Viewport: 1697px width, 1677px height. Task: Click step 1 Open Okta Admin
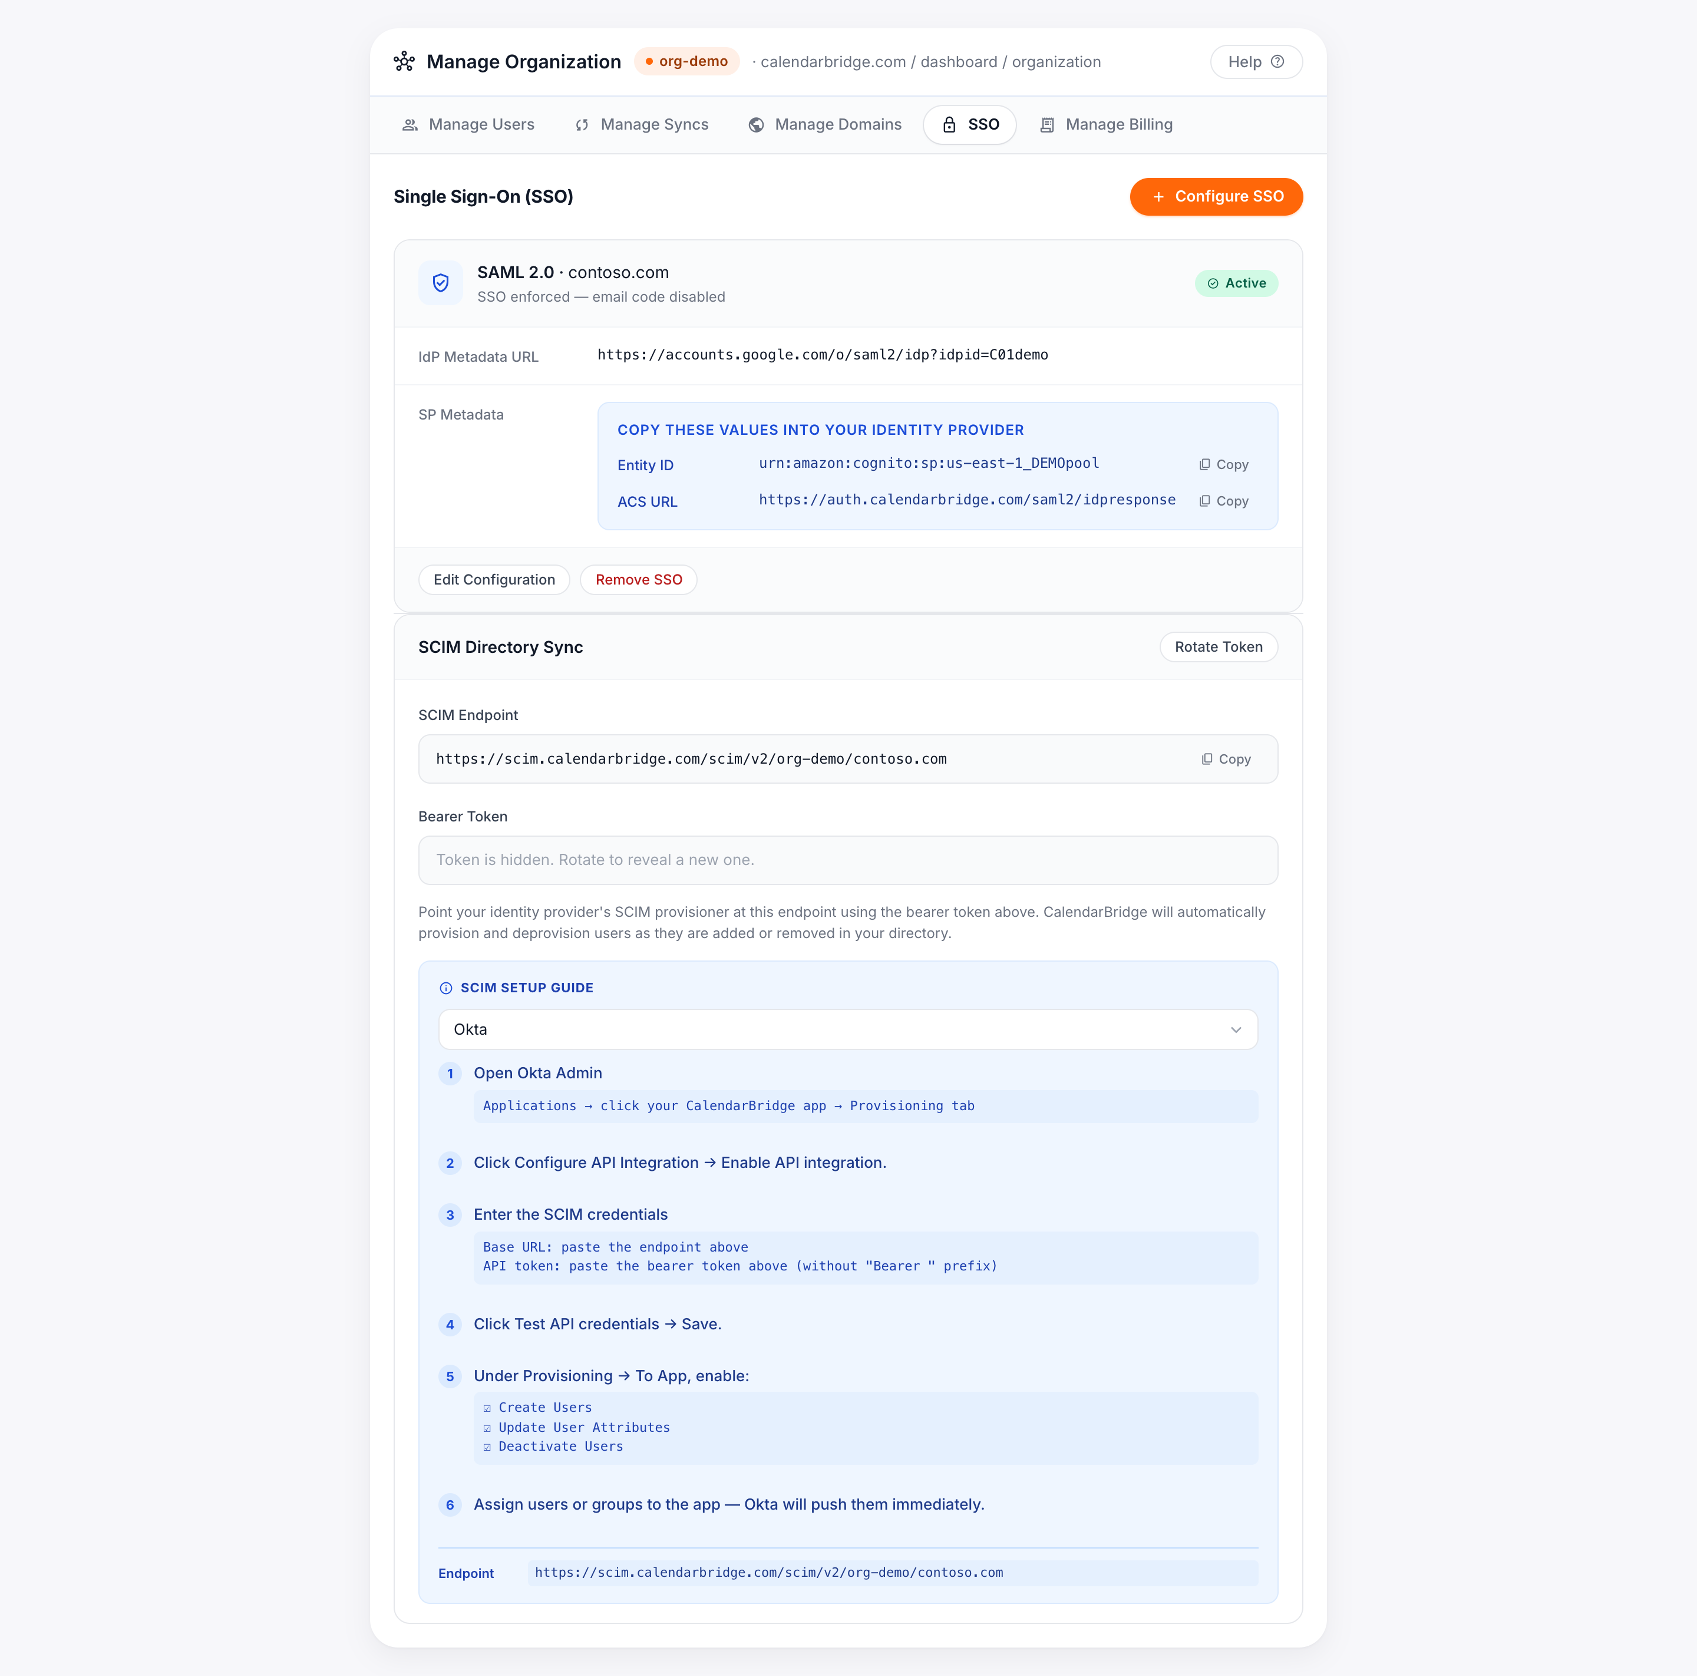coord(537,1074)
